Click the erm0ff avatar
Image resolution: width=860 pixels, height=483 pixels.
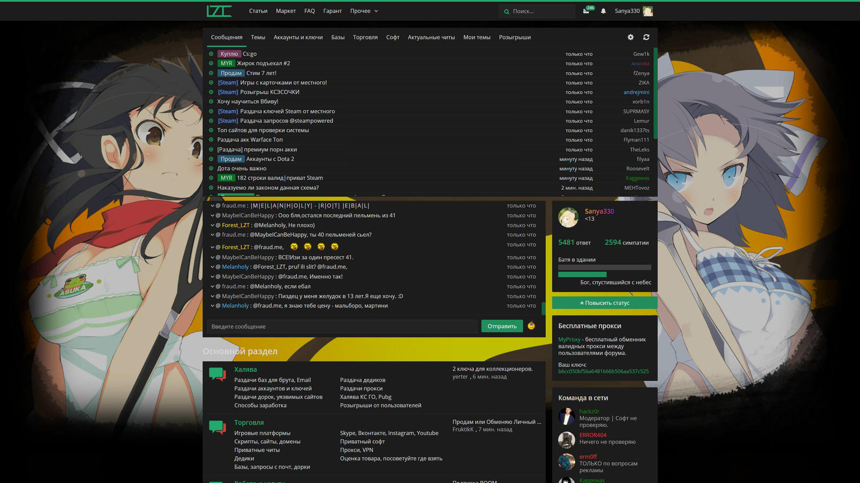[x=567, y=462]
